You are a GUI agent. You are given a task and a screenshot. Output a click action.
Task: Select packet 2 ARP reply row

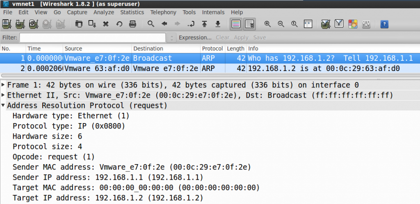210,69
